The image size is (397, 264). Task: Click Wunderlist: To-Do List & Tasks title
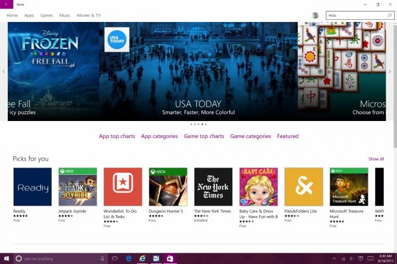pyautogui.click(x=120, y=214)
